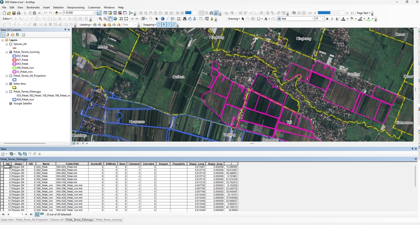Open the map scale dropdown
Image resolution: width=420 pixels, height=225 pixels.
click(x=94, y=13)
